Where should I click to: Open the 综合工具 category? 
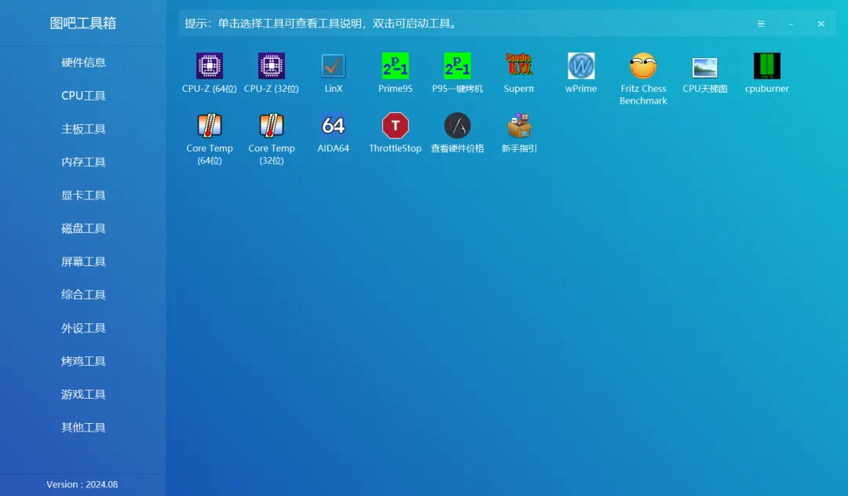coord(83,294)
